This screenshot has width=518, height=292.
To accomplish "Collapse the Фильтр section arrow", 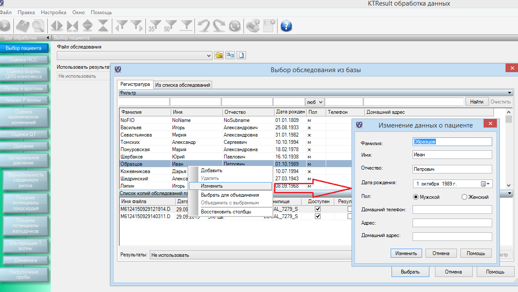I will [x=509, y=92].
